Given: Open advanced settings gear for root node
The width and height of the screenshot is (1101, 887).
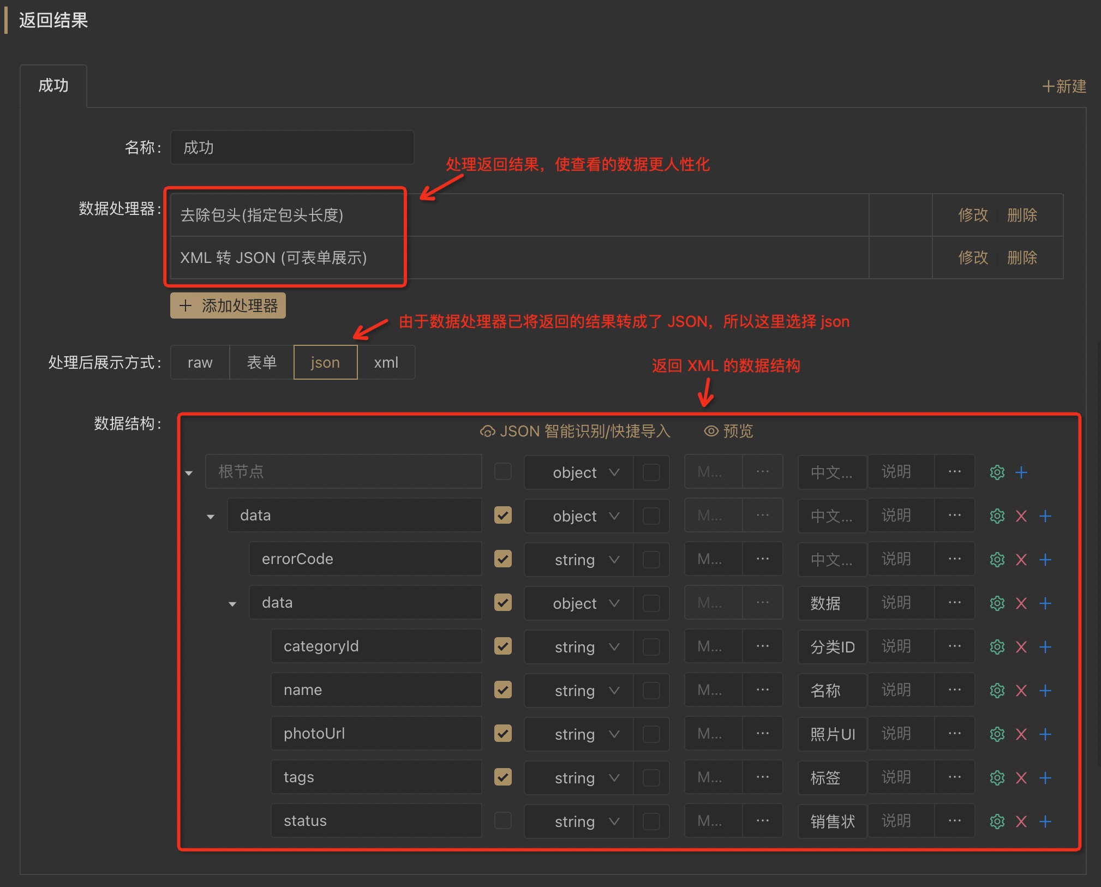Looking at the screenshot, I should click(997, 472).
